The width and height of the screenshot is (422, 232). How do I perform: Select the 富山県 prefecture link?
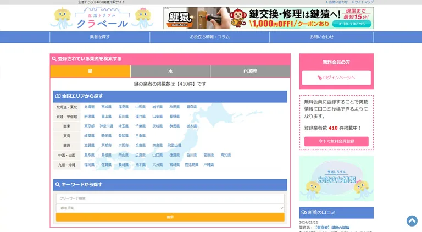[x=106, y=117]
